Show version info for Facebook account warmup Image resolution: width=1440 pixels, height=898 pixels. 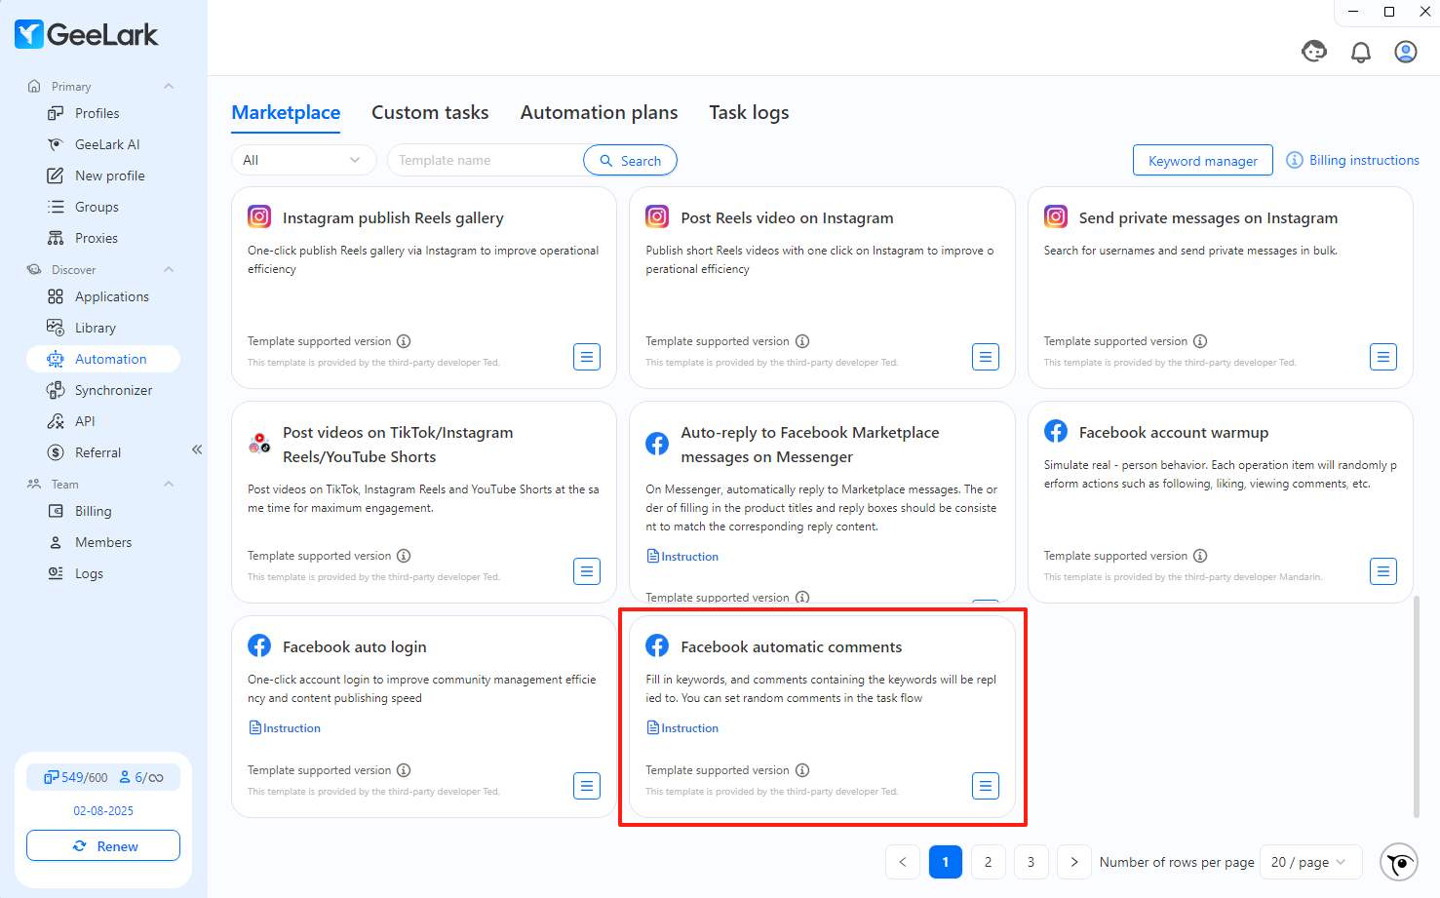tap(1200, 556)
